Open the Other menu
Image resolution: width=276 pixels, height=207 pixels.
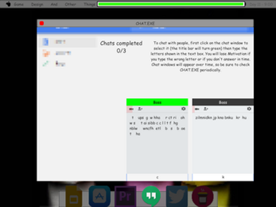point(70,4)
